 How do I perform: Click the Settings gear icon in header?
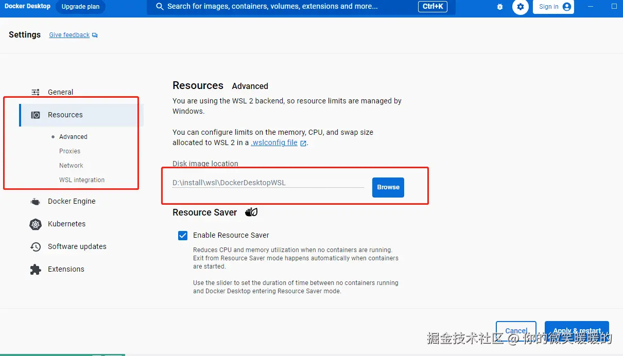coord(521,7)
